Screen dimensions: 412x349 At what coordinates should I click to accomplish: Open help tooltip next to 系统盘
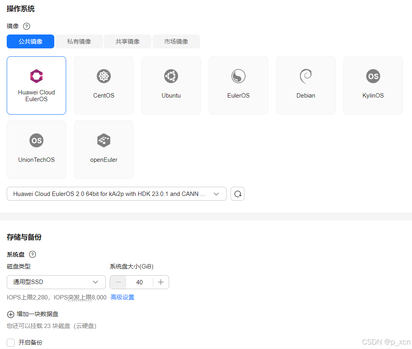(x=32, y=254)
